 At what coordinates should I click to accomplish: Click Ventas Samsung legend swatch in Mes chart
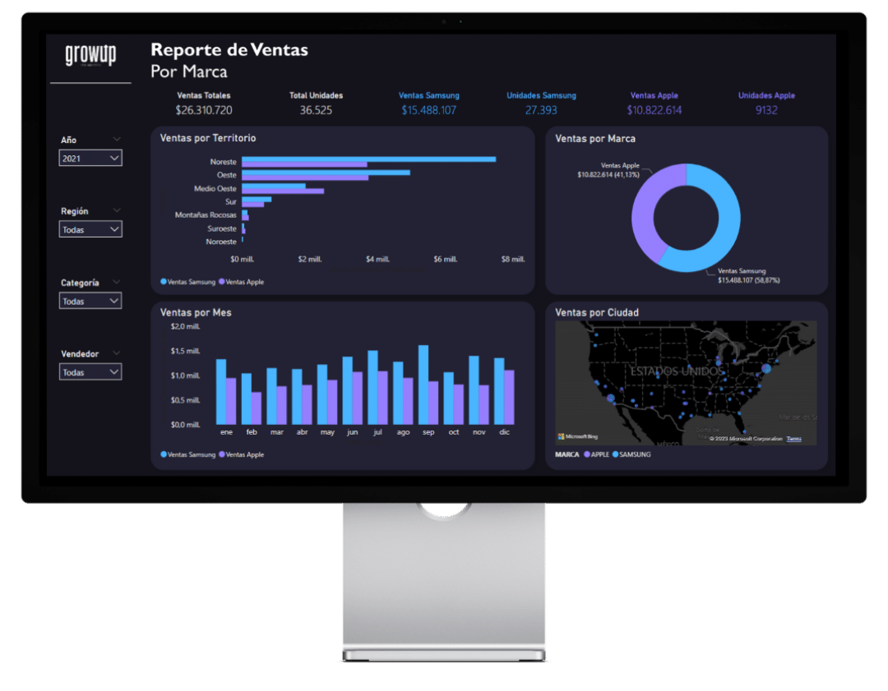click(x=164, y=454)
